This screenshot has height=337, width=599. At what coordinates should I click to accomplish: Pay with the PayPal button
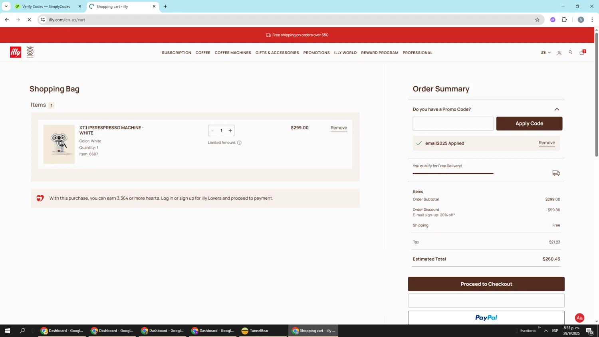tap(486, 318)
